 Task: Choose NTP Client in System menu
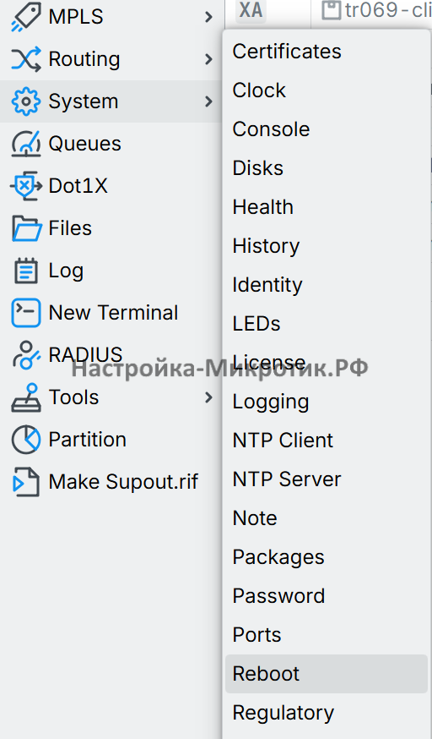tap(327, 441)
